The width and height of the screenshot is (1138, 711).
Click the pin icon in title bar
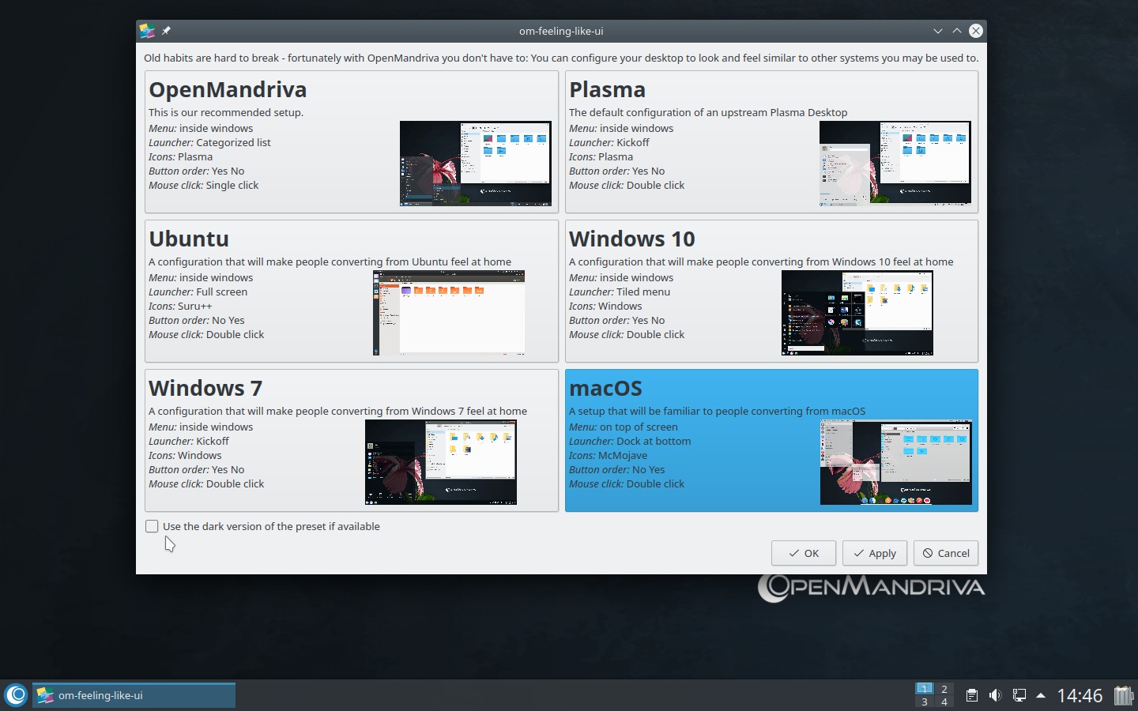(166, 31)
